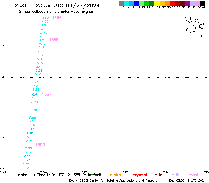Click the wave height value 4.67
The width and height of the screenshot is (209, 183).
point(43,40)
